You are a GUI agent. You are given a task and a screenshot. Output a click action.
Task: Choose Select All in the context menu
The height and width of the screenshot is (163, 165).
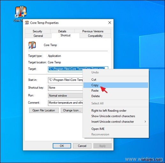[116, 103]
